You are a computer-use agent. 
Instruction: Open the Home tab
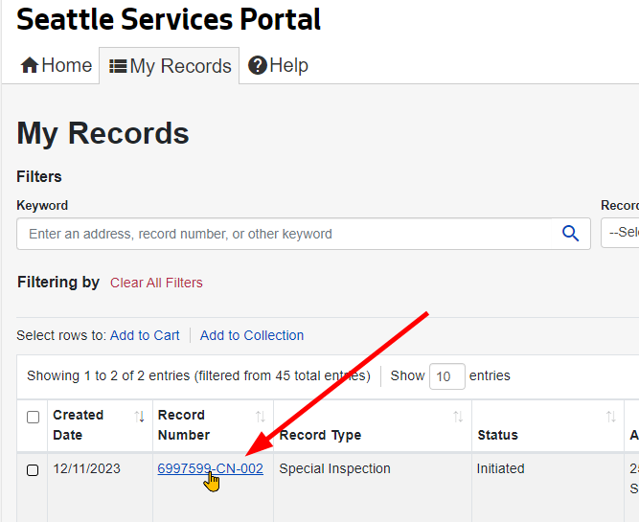(x=57, y=65)
